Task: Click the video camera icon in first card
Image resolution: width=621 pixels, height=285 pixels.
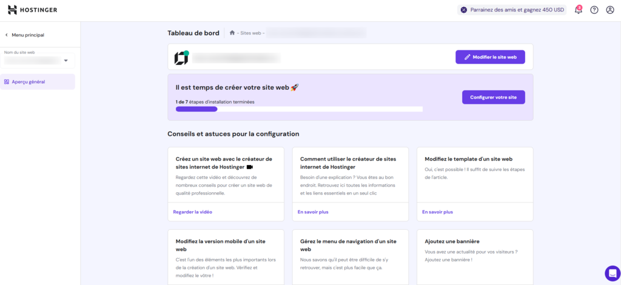Action: (x=249, y=167)
